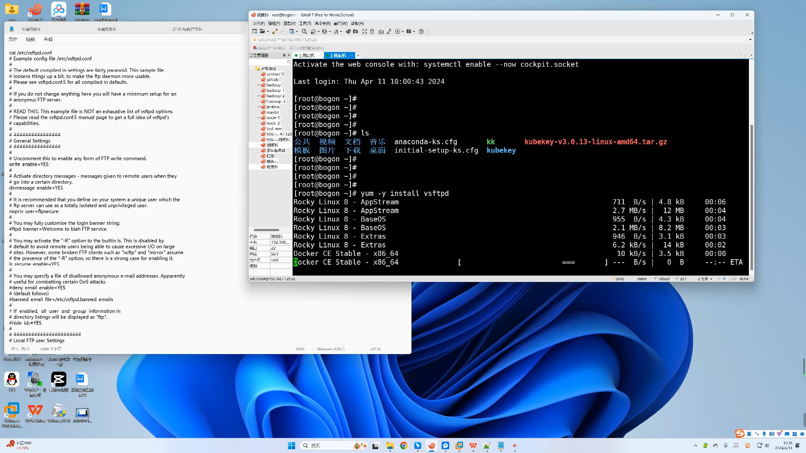The width and height of the screenshot is (806, 453).
Task: Open the 查看(V) menu in Xshell
Action: (290, 23)
